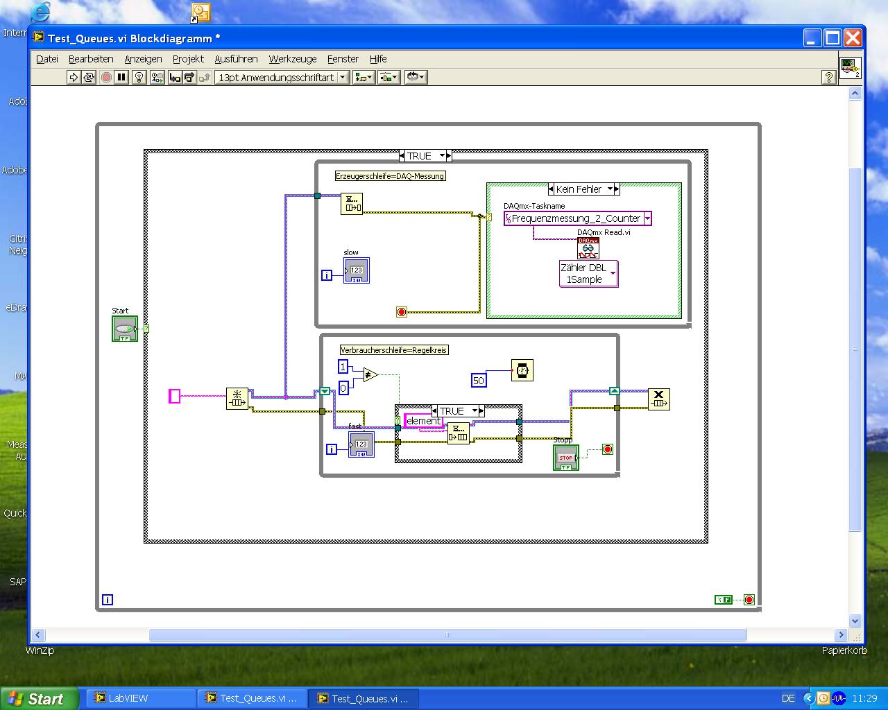Viewport: 888px width, 710px height.
Task: Click the horizontal scrollbar thumb
Action: pos(448,634)
